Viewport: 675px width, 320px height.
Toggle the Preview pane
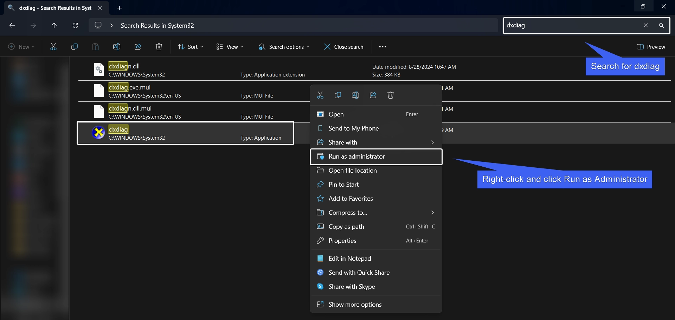pyautogui.click(x=651, y=47)
